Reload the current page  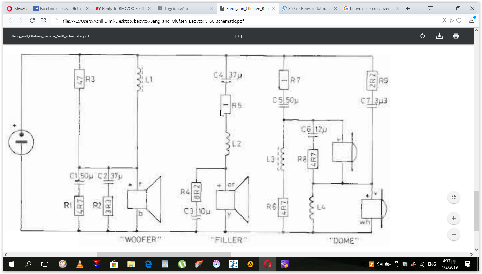(32, 21)
